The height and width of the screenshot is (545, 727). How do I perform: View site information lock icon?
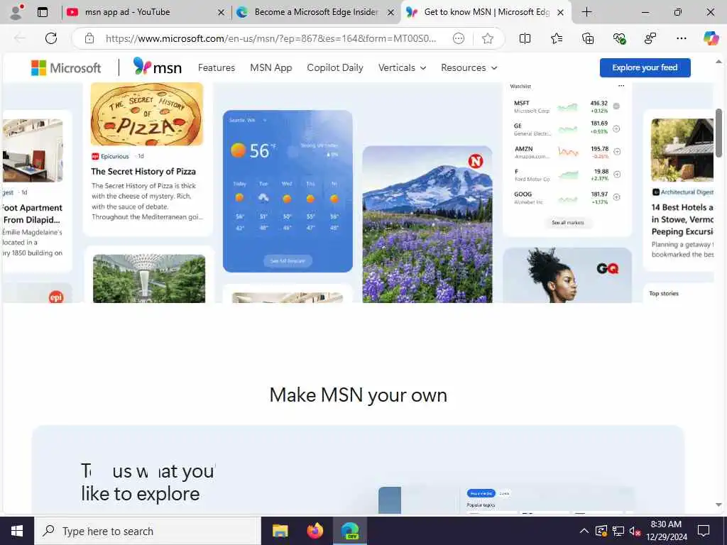[89, 38]
